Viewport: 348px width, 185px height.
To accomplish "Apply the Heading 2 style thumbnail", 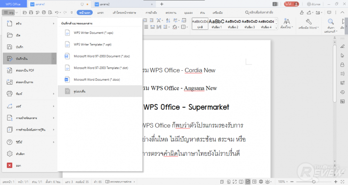I will point(233,24).
